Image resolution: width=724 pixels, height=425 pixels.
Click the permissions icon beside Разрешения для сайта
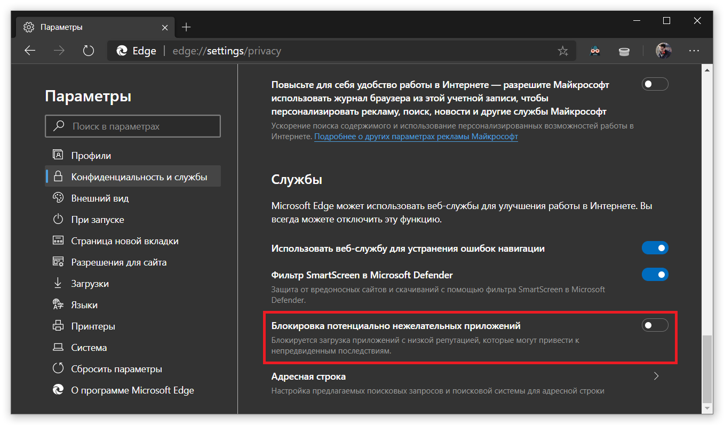58,262
